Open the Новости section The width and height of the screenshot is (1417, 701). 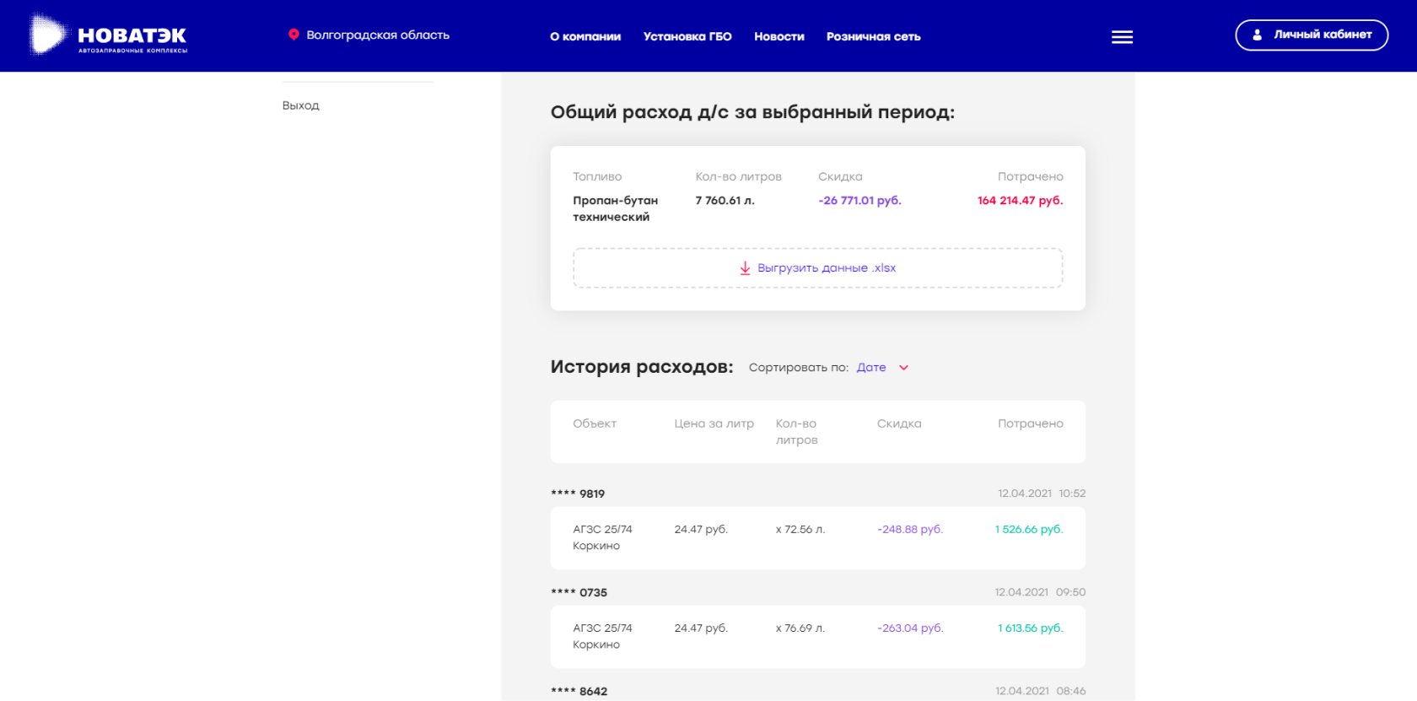coord(779,37)
